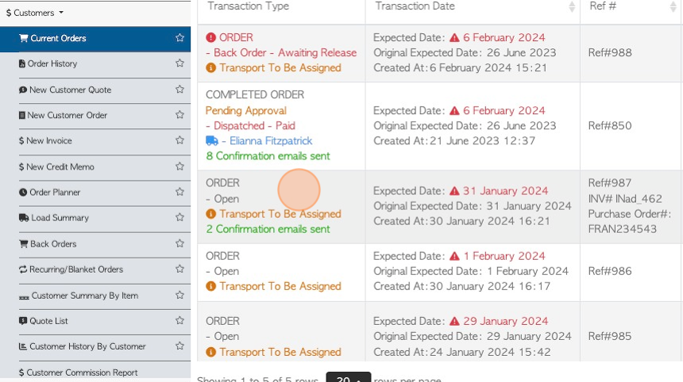This screenshot has width=683, height=382.
Task: Sort by the Transaction Date column arrows
Action: pyautogui.click(x=572, y=6)
